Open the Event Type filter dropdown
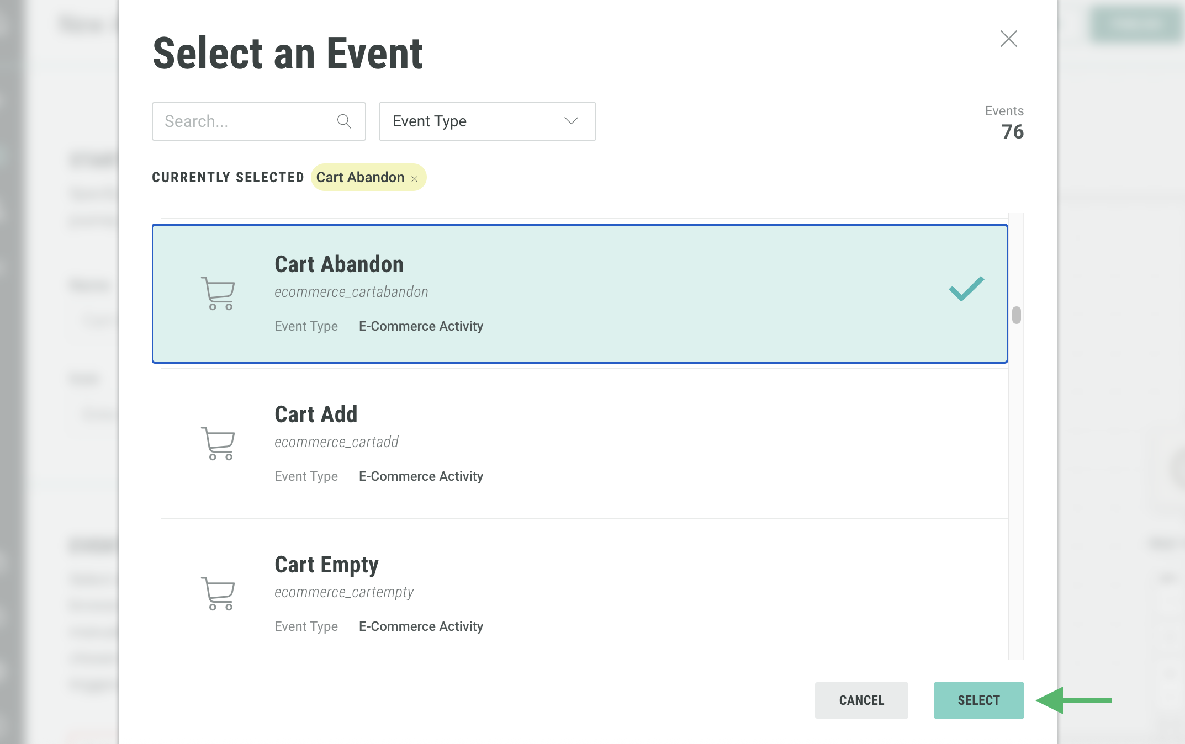Image resolution: width=1185 pixels, height=744 pixels. (x=486, y=121)
